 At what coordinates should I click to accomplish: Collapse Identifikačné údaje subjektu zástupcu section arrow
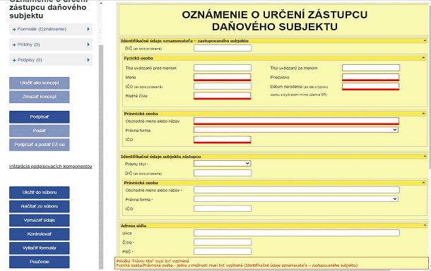pos(425,157)
